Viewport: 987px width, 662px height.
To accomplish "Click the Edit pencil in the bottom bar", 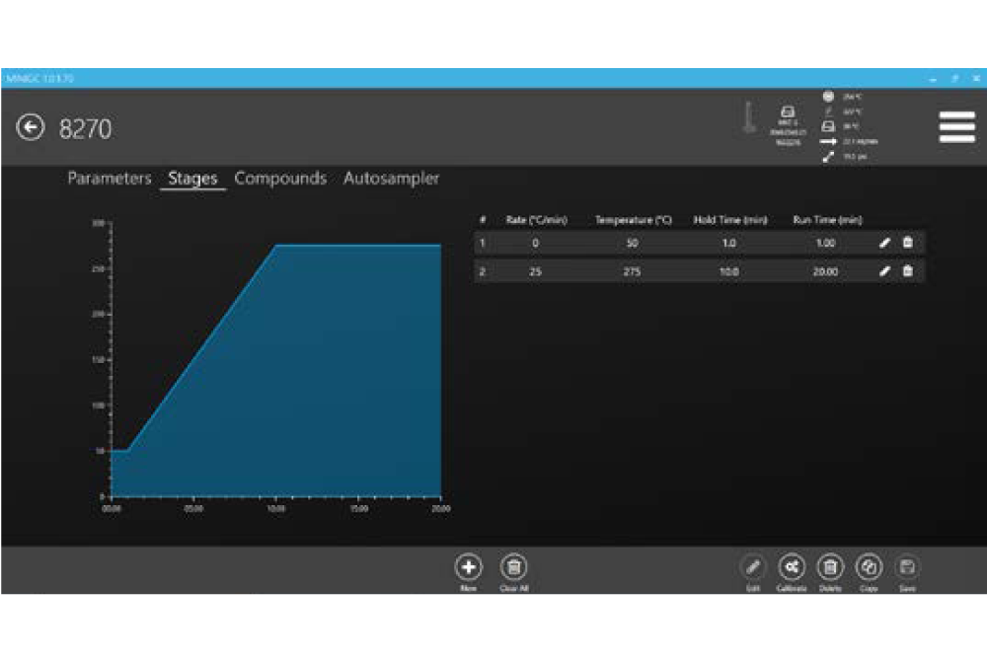I will (753, 567).
